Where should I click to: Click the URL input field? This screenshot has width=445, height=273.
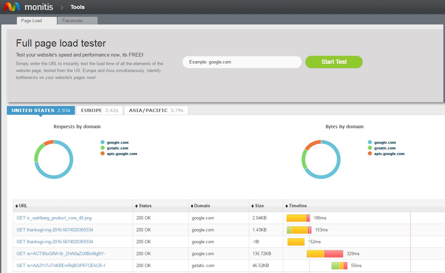242,62
